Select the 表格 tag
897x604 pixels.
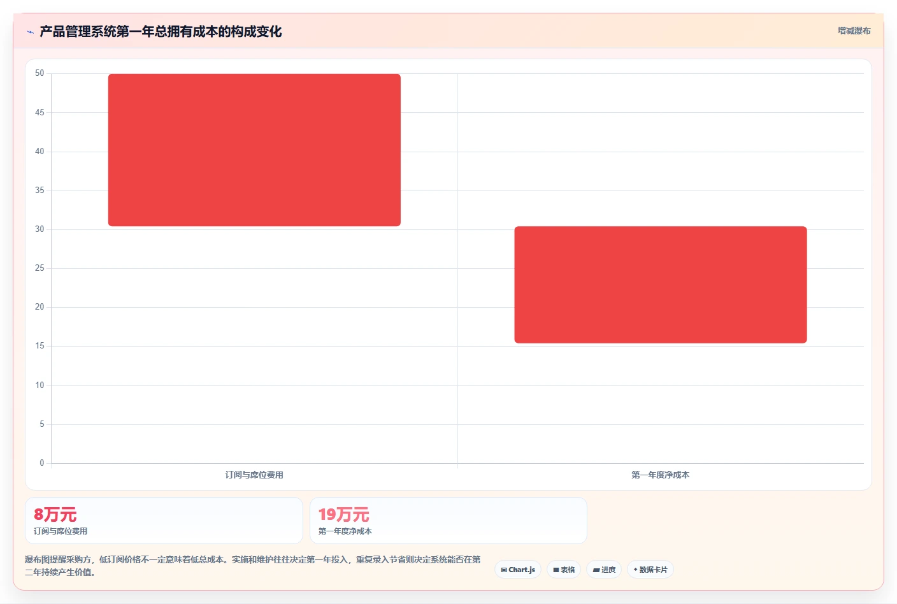[564, 570]
